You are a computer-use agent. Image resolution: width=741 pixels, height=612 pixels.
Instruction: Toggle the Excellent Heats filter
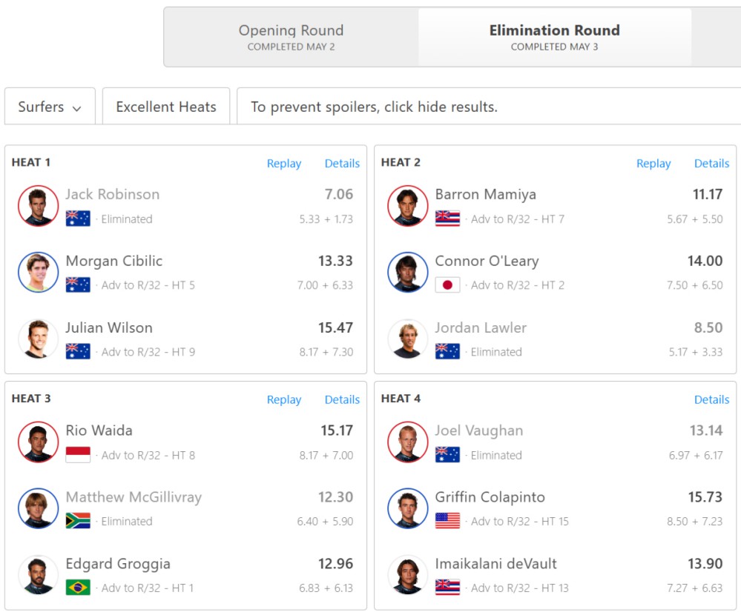pos(166,107)
